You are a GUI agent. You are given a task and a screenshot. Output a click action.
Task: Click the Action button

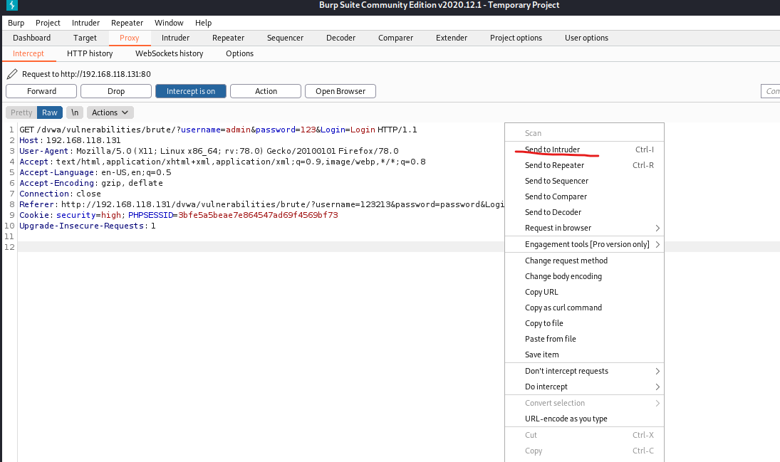[x=266, y=91]
